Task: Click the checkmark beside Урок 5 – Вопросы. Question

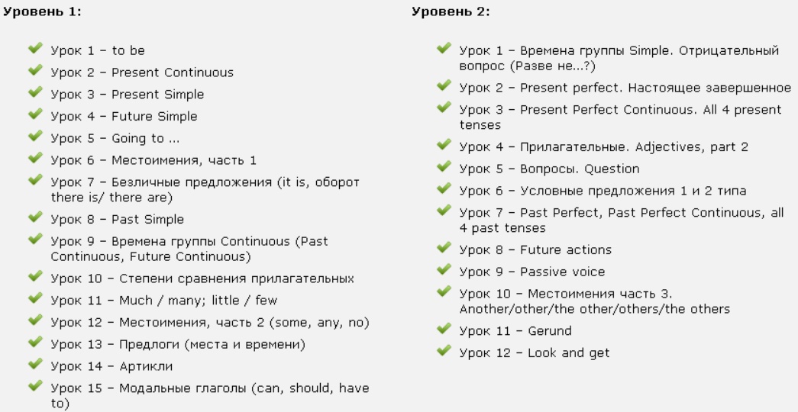Action: point(443,168)
